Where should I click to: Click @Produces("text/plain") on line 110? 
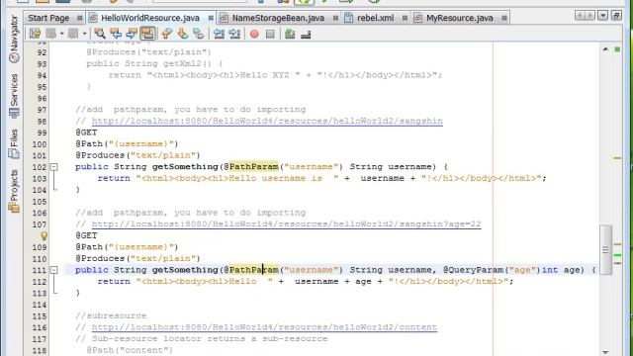click(137, 258)
